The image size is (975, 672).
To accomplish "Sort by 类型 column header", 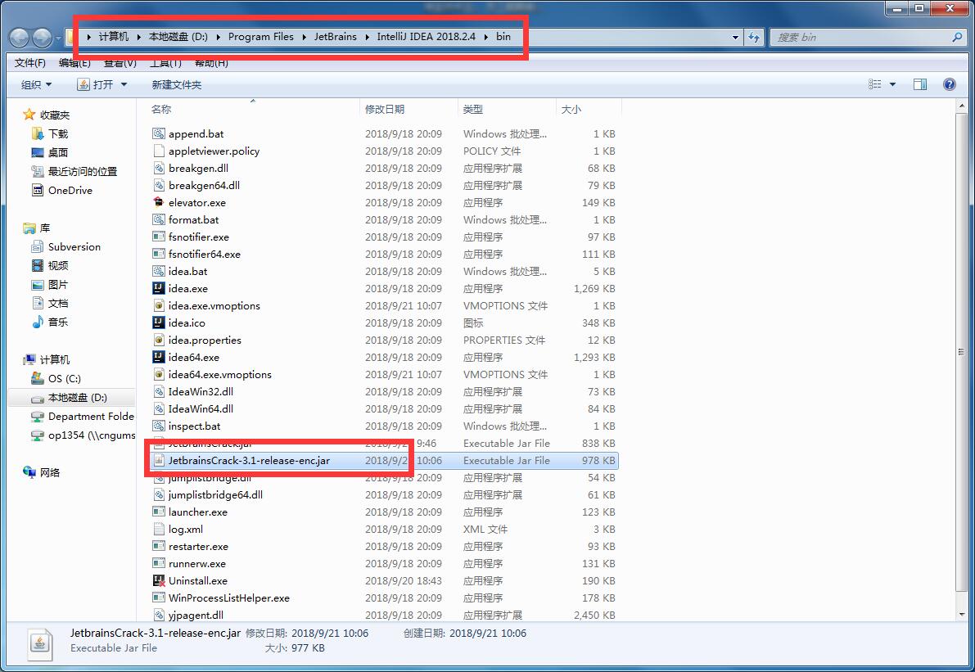I will point(507,109).
